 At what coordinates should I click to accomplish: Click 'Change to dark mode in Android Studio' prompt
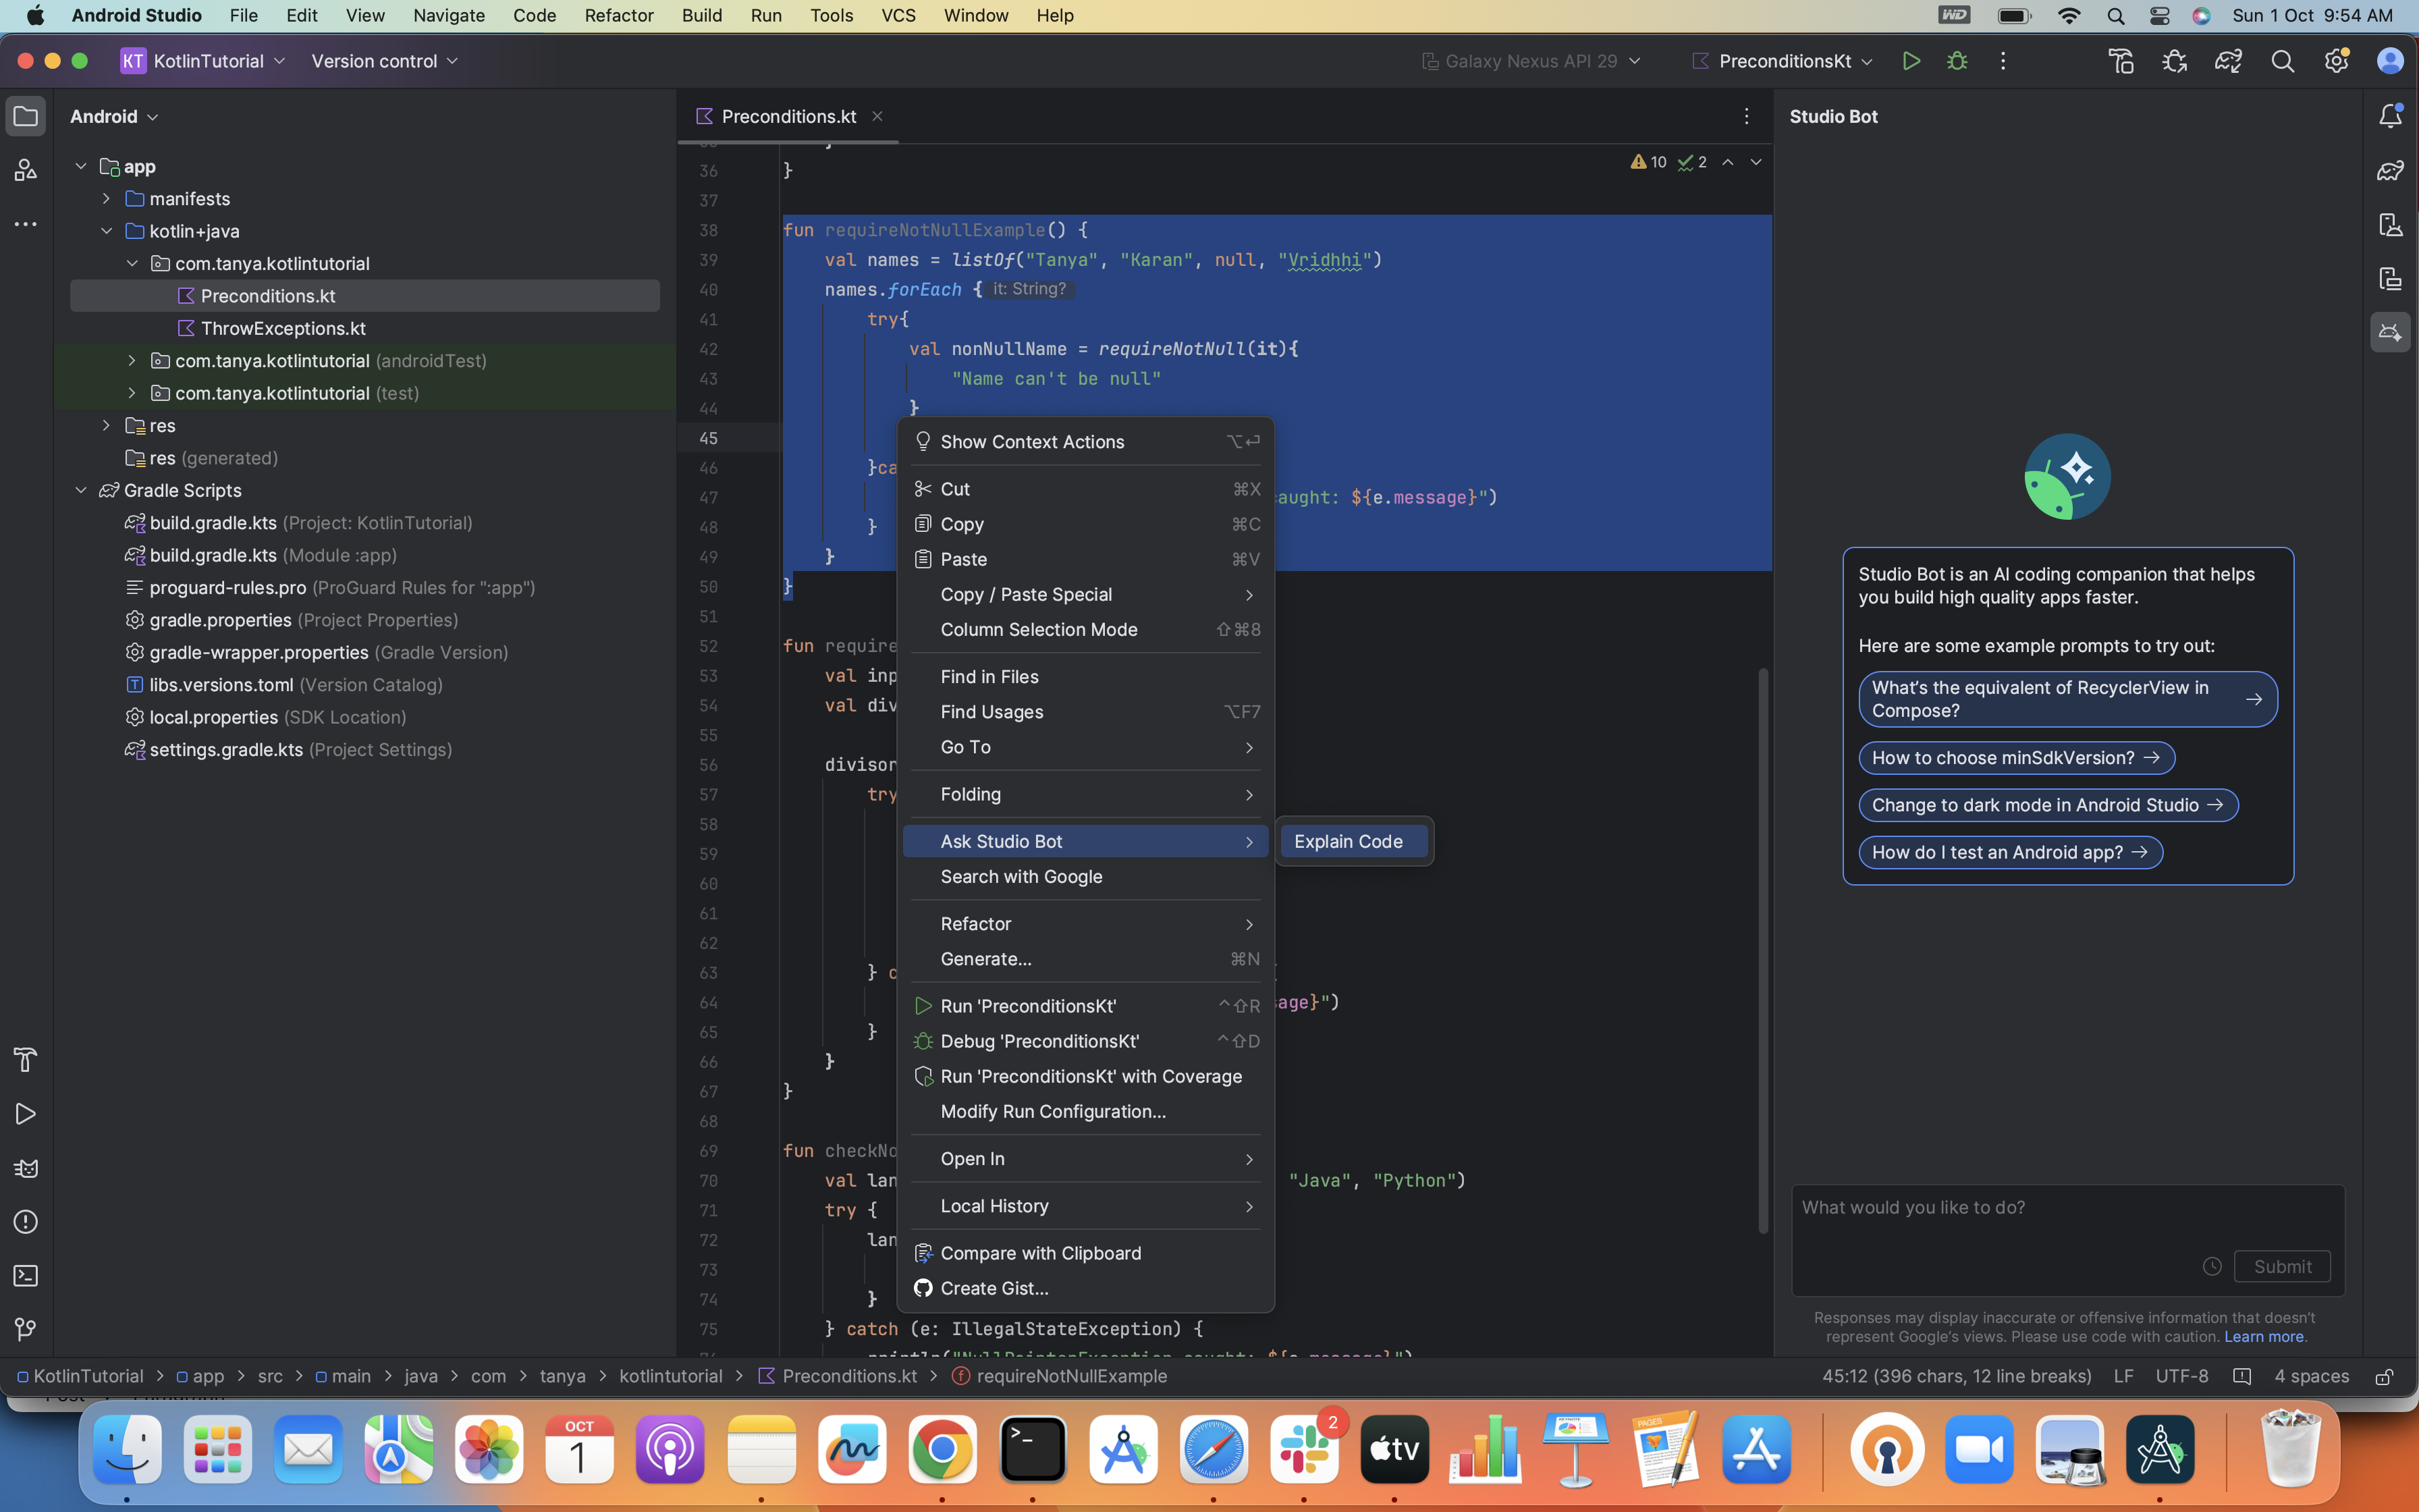[2048, 805]
